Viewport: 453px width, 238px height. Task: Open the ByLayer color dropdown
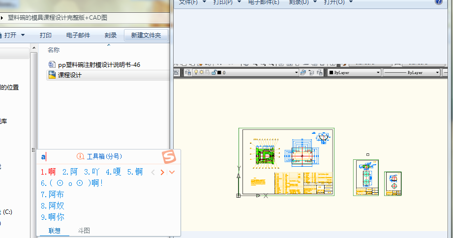point(378,72)
